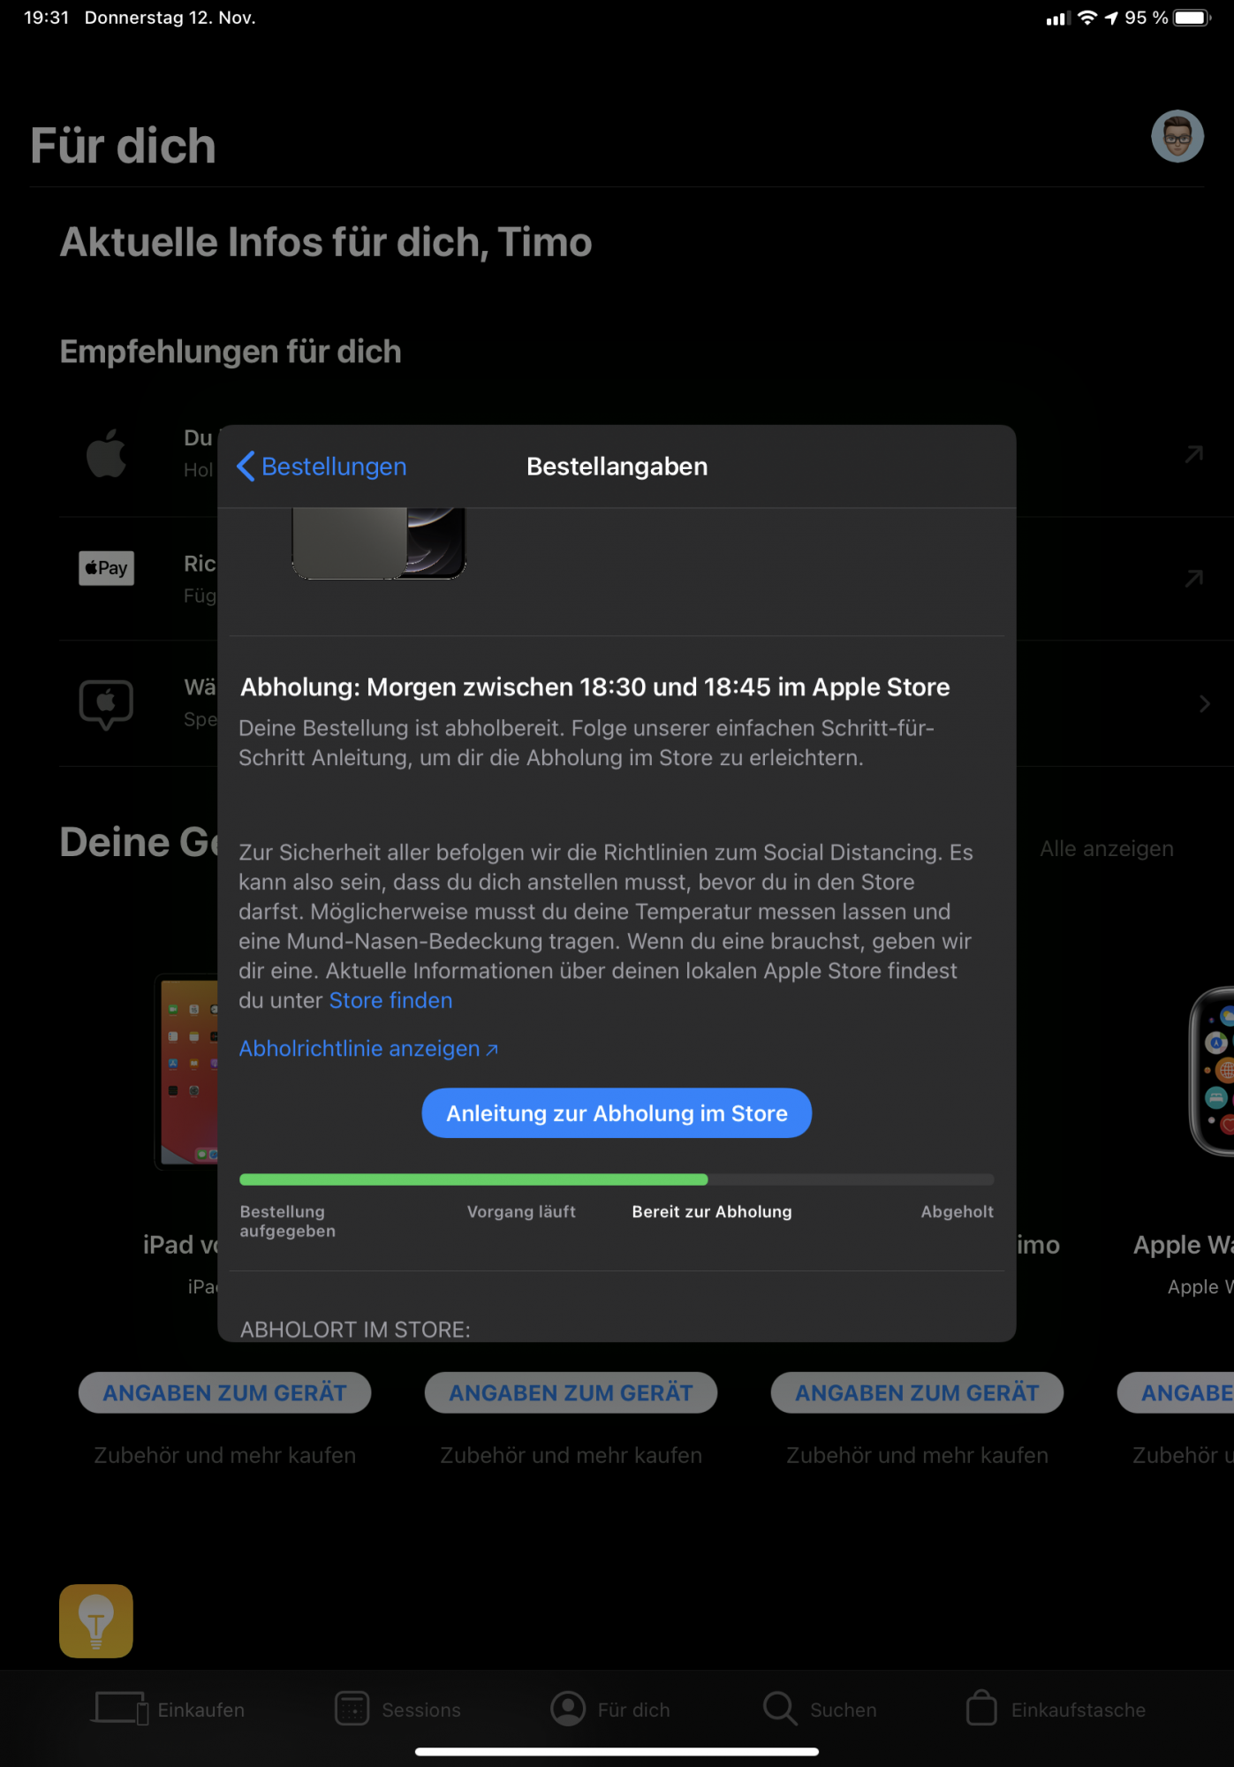Image resolution: width=1234 pixels, height=1767 pixels.
Task: Tap the ABHOLORT IM STORE heading
Action: point(355,1330)
